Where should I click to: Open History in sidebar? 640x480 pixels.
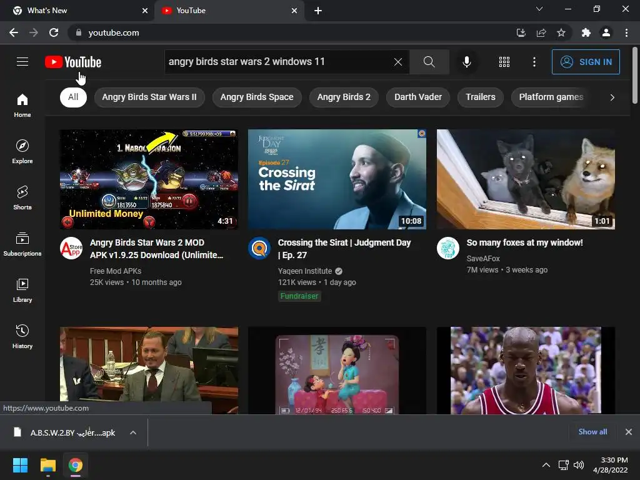point(22,337)
